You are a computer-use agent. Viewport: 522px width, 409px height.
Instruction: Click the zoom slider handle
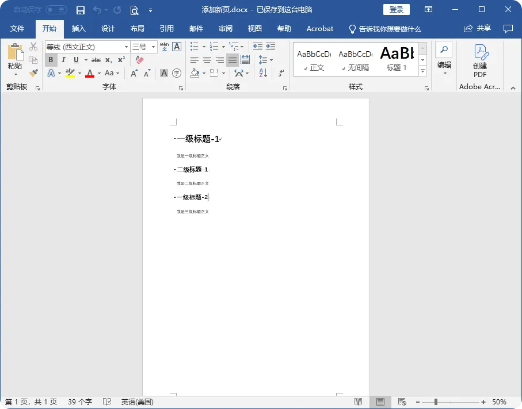[436, 402]
